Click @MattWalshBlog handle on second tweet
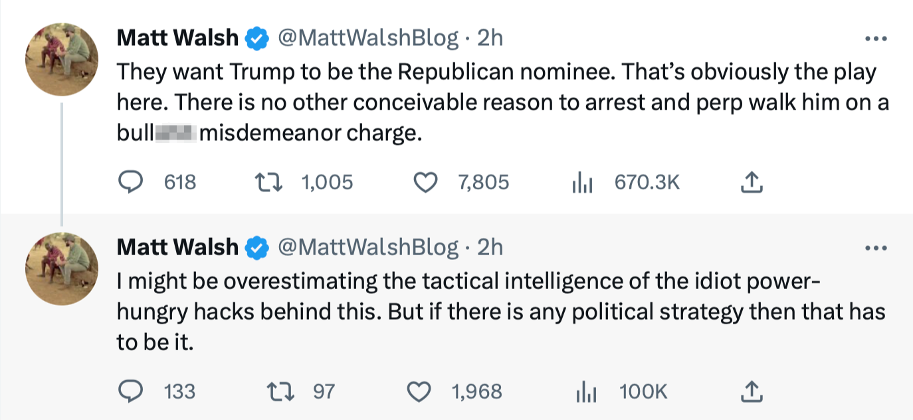 (x=367, y=248)
